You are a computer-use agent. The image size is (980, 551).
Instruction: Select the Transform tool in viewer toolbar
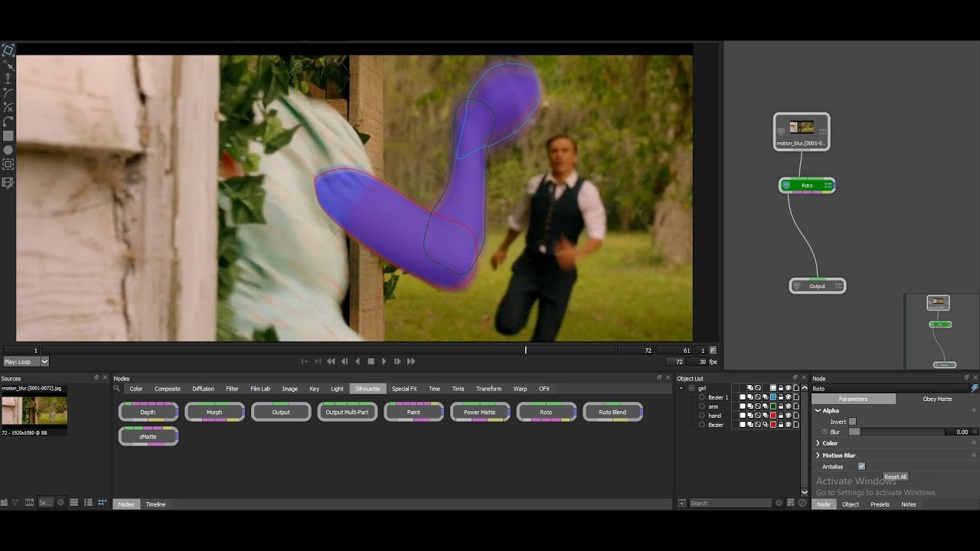point(8,51)
